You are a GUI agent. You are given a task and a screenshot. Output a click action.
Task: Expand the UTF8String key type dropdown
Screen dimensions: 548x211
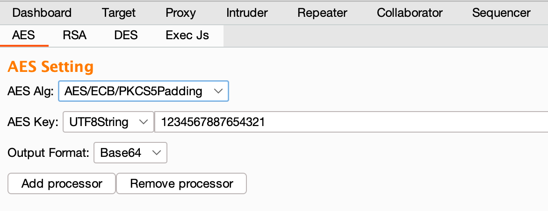[x=108, y=122]
